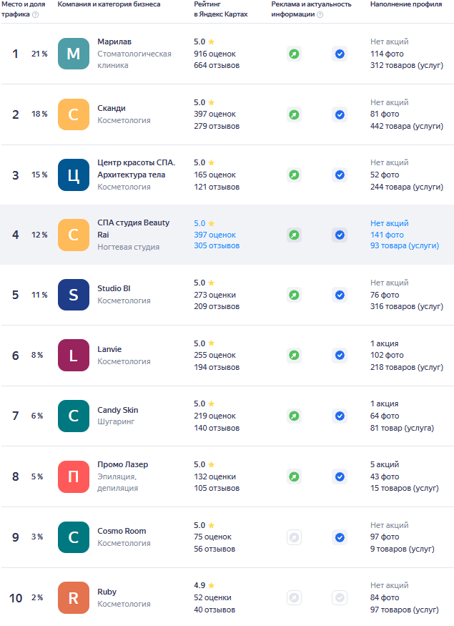The height and width of the screenshot is (626, 454).
Task: Click the Cosmo Room avatar icon
Action: pos(74,537)
